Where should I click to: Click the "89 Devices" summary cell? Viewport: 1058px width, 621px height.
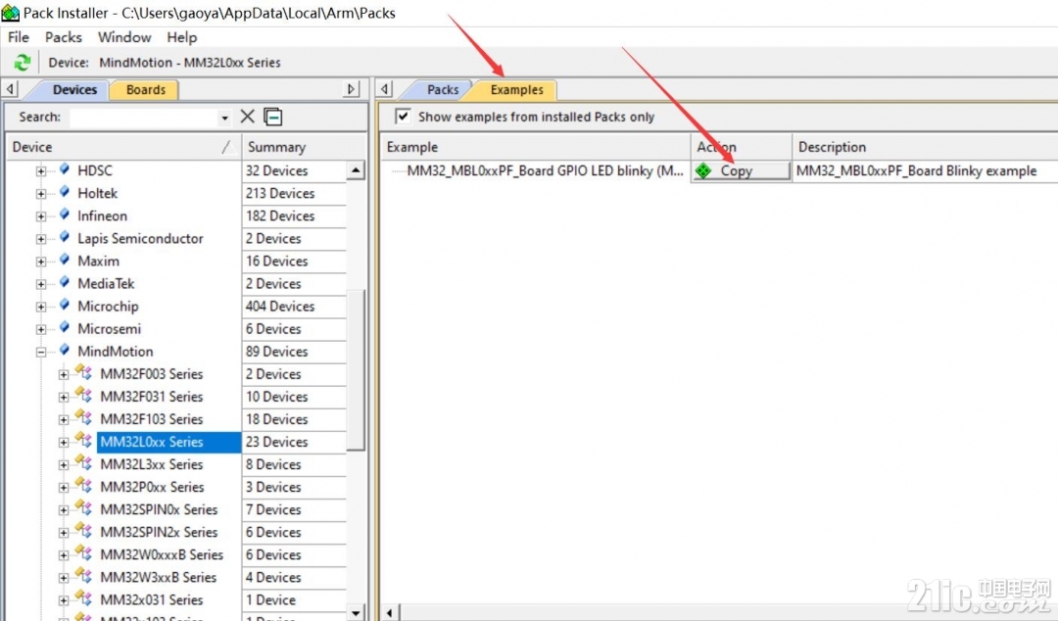pos(294,352)
